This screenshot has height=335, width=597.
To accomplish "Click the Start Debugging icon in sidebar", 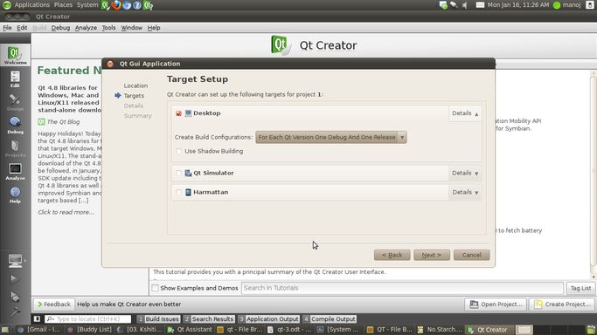I will [15, 296].
